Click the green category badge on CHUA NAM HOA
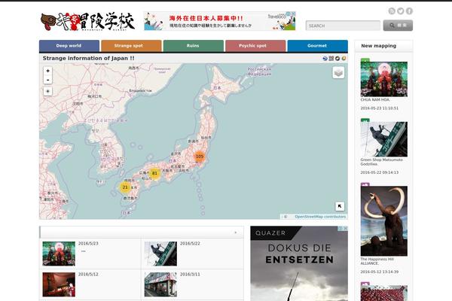 tap(365, 60)
